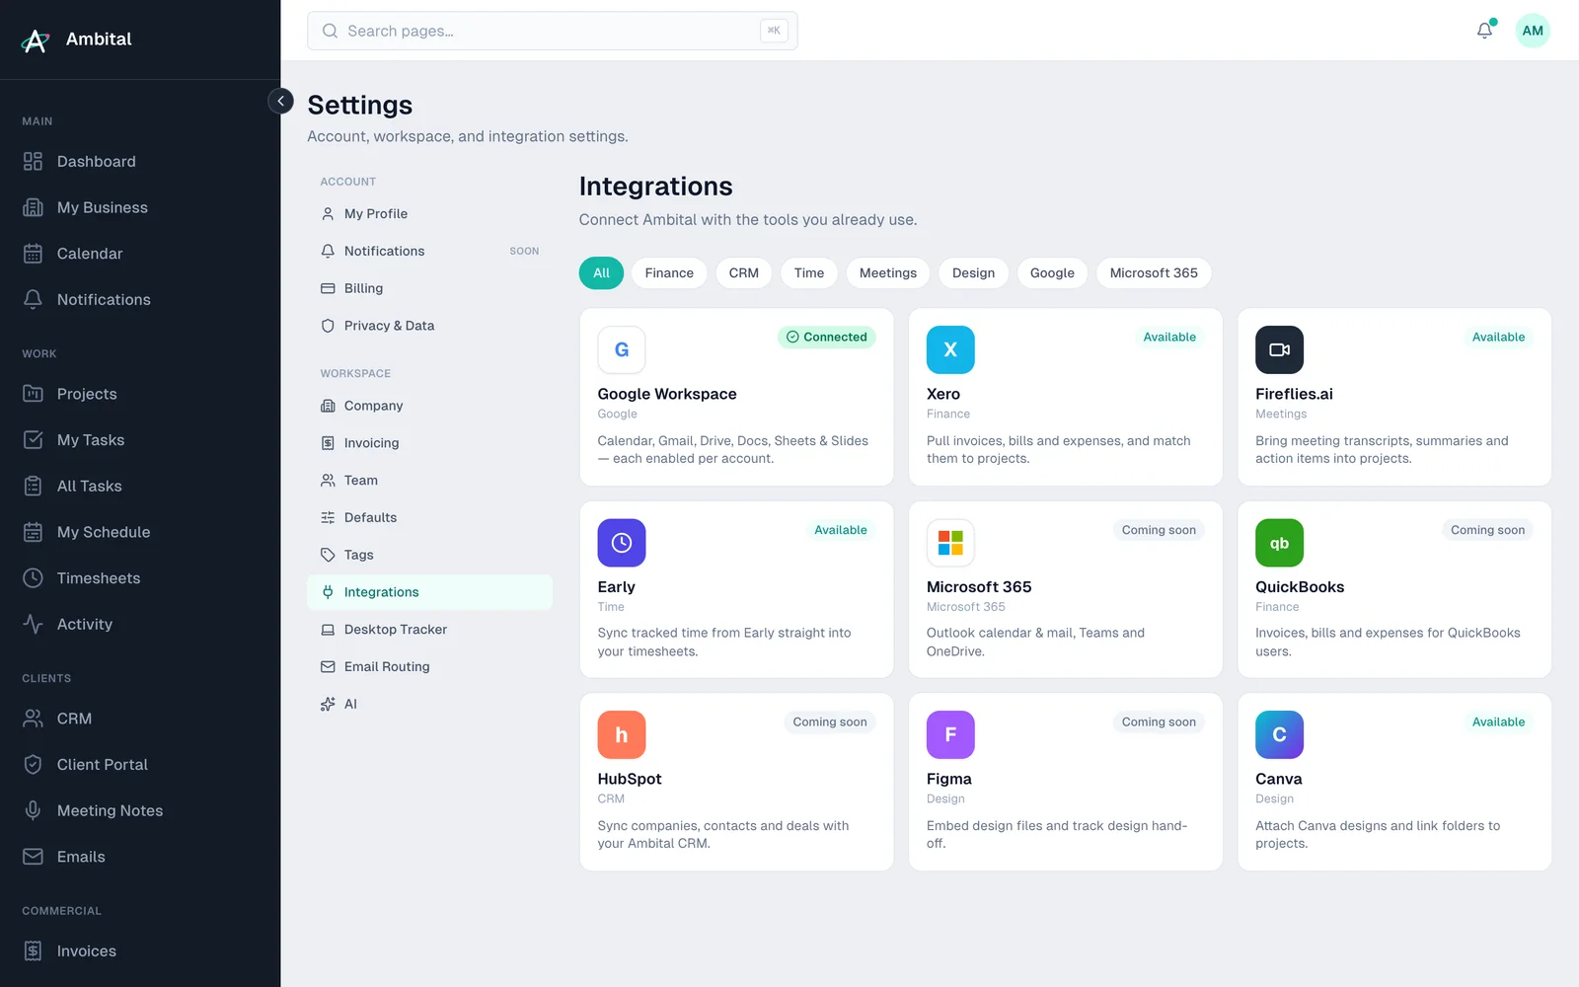
Task: Open Billing settings
Action: pyautogui.click(x=429, y=288)
